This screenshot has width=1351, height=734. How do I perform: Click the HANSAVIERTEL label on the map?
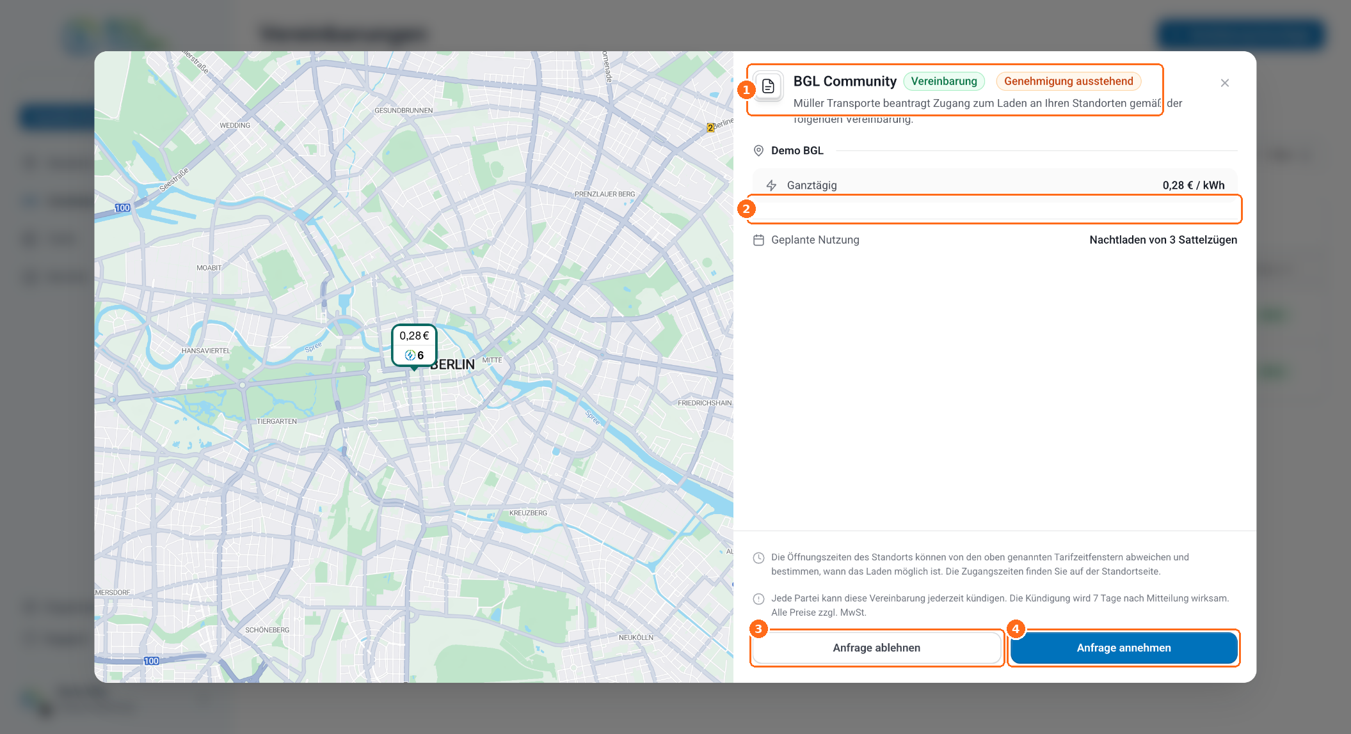tap(205, 351)
